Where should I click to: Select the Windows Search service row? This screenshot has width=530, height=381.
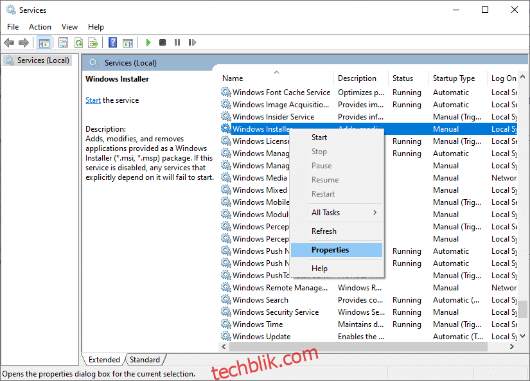pos(369,300)
